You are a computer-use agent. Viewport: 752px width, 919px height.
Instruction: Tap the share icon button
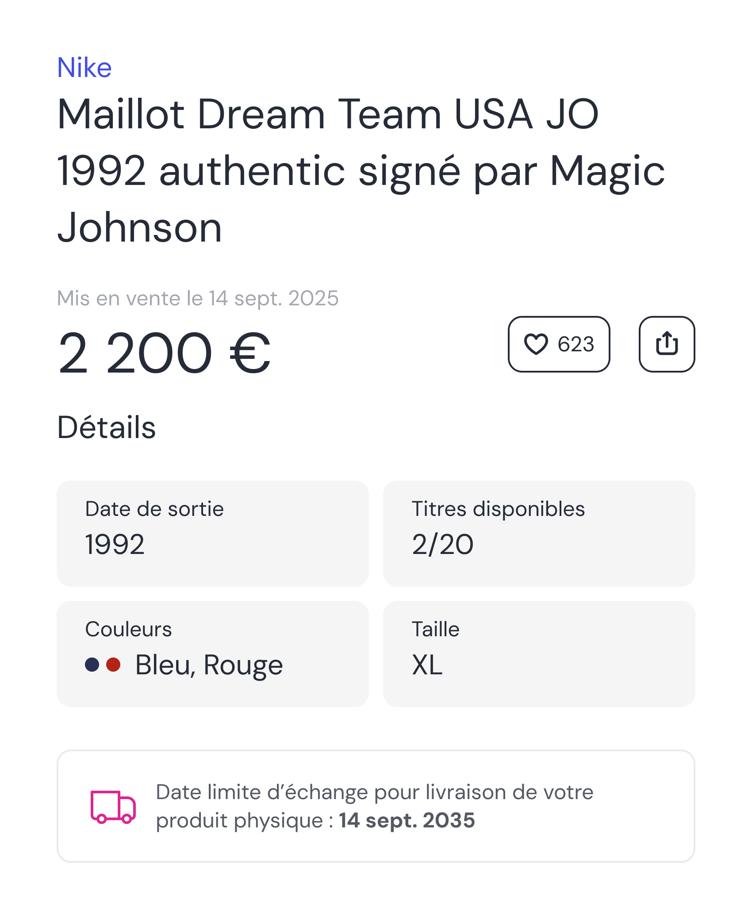click(x=667, y=344)
